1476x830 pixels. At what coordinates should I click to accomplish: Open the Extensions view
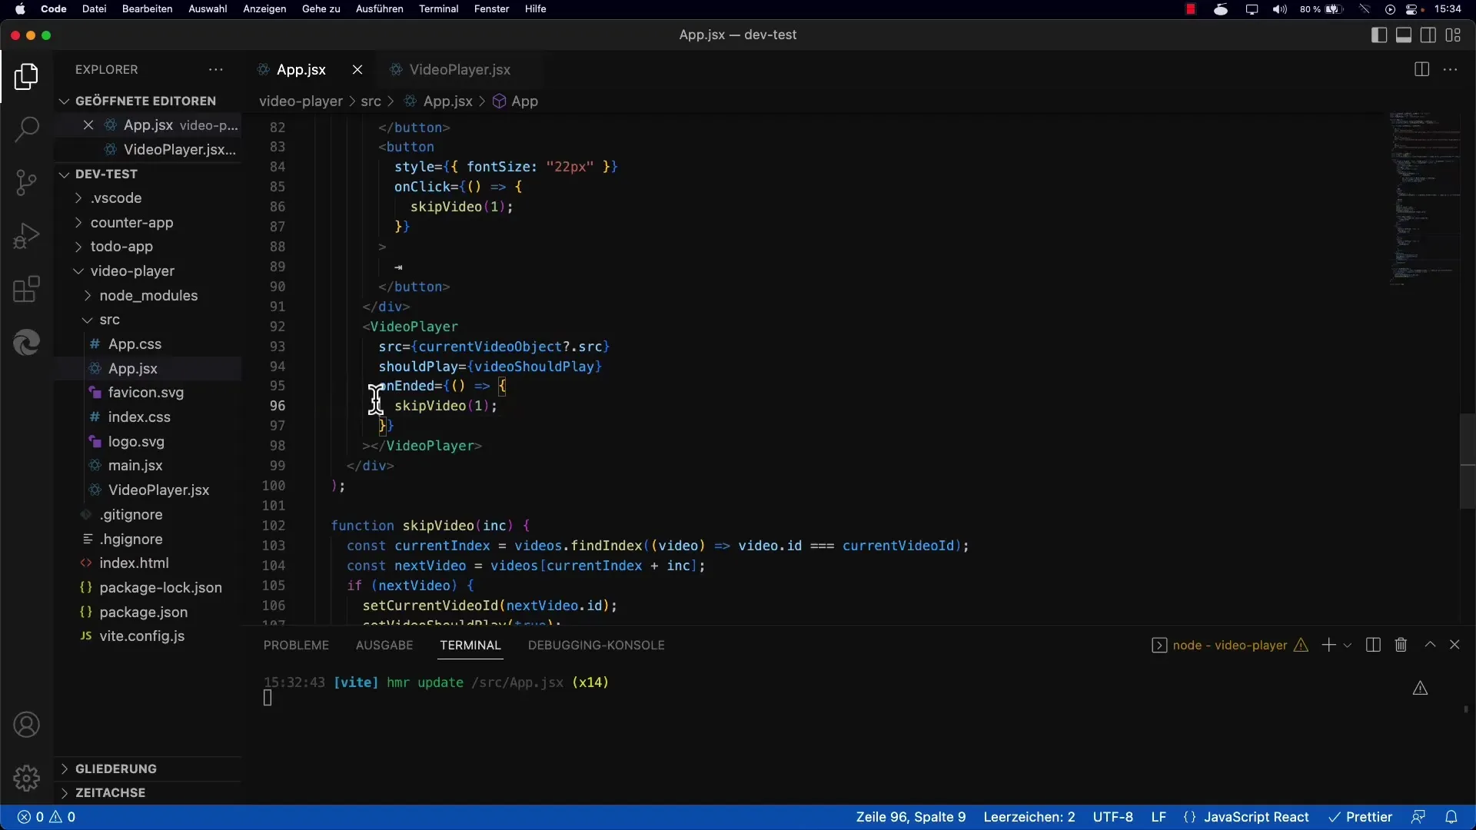click(x=26, y=290)
